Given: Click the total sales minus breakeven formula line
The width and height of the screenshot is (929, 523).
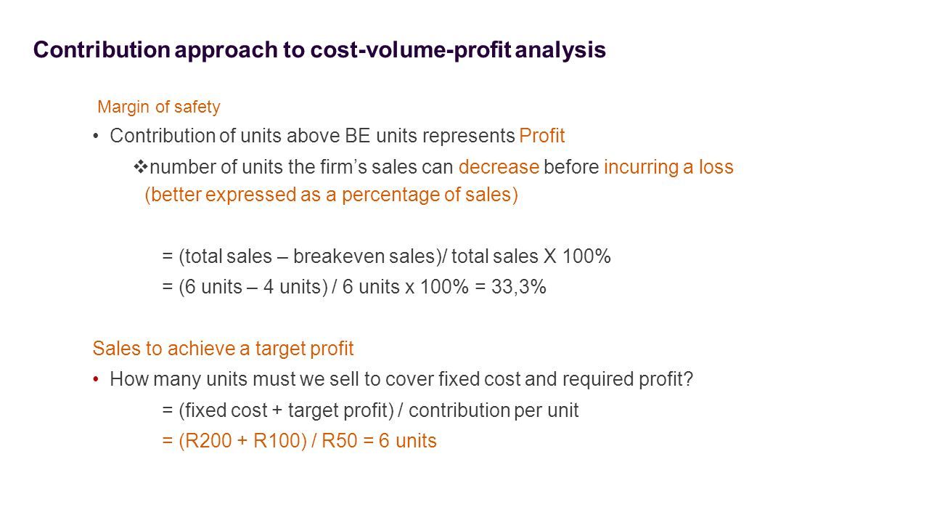Looking at the screenshot, I should click(386, 256).
